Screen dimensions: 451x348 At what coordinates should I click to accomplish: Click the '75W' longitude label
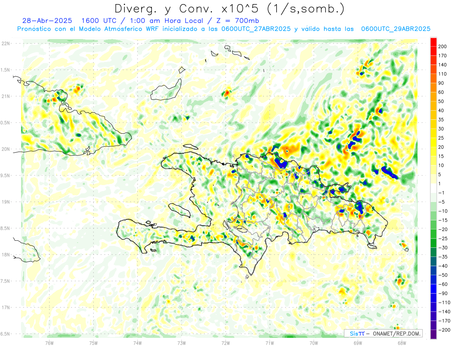pyautogui.click(x=93, y=343)
